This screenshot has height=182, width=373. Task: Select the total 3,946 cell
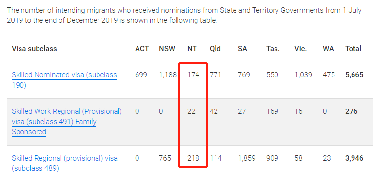click(x=354, y=158)
